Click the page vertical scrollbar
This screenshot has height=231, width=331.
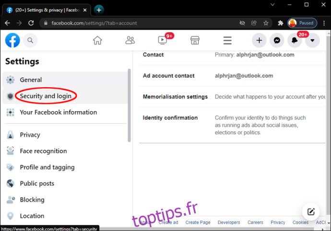(329, 127)
